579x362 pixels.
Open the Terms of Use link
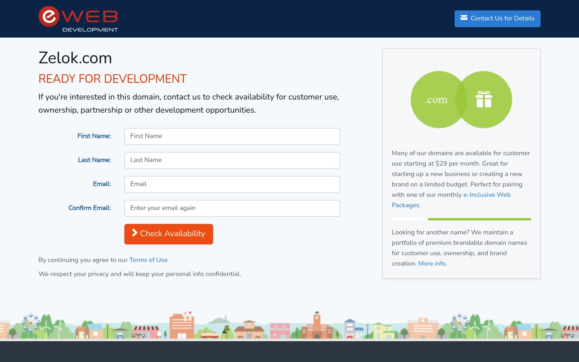[148, 260]
